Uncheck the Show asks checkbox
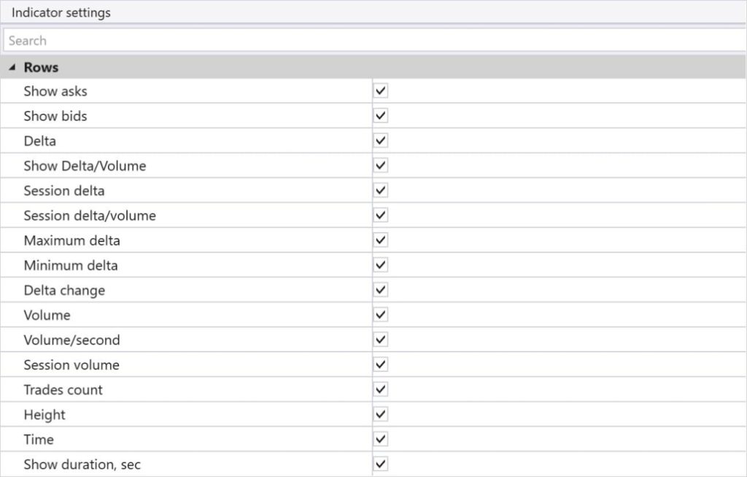This screenshot has height=477, width=747. [x=381, y=91]
